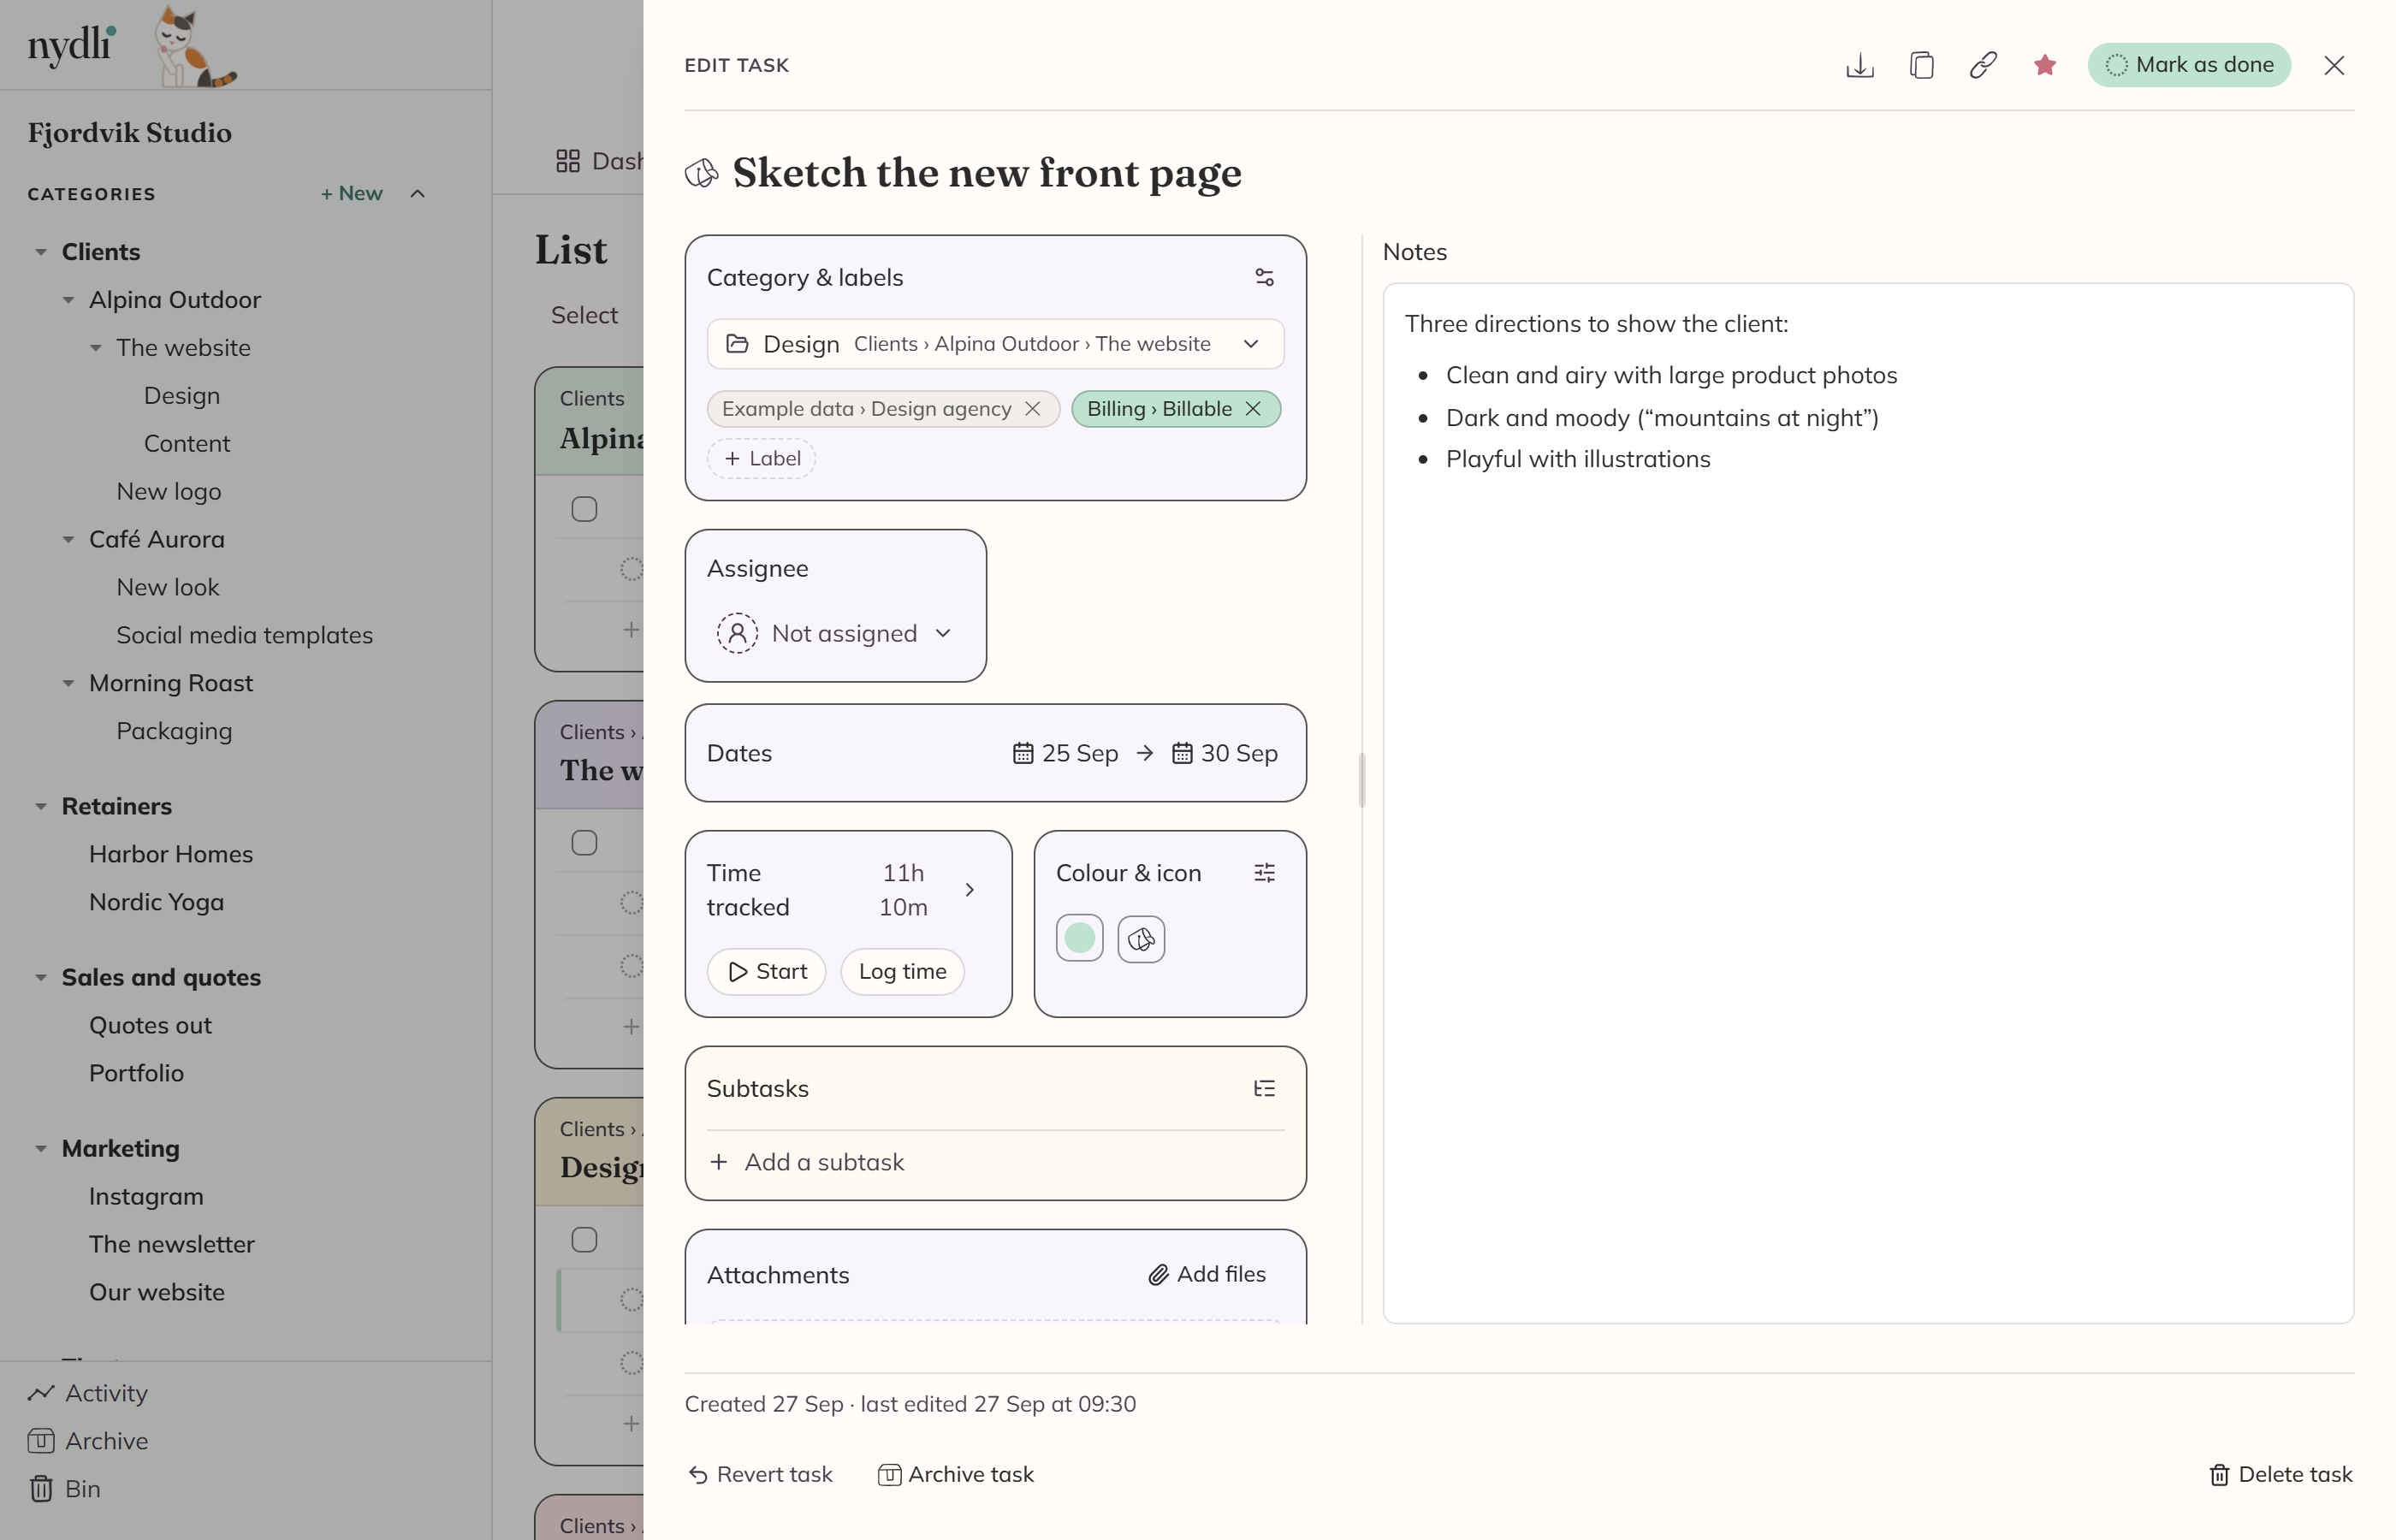
Task: Collapse the Clients tree group
Action: (41, 252)
